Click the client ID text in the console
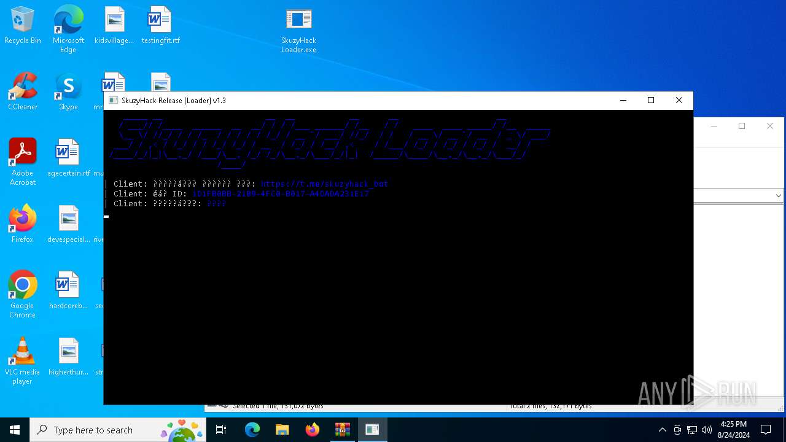This screenshot has height=442, width=786. (281, 193)
